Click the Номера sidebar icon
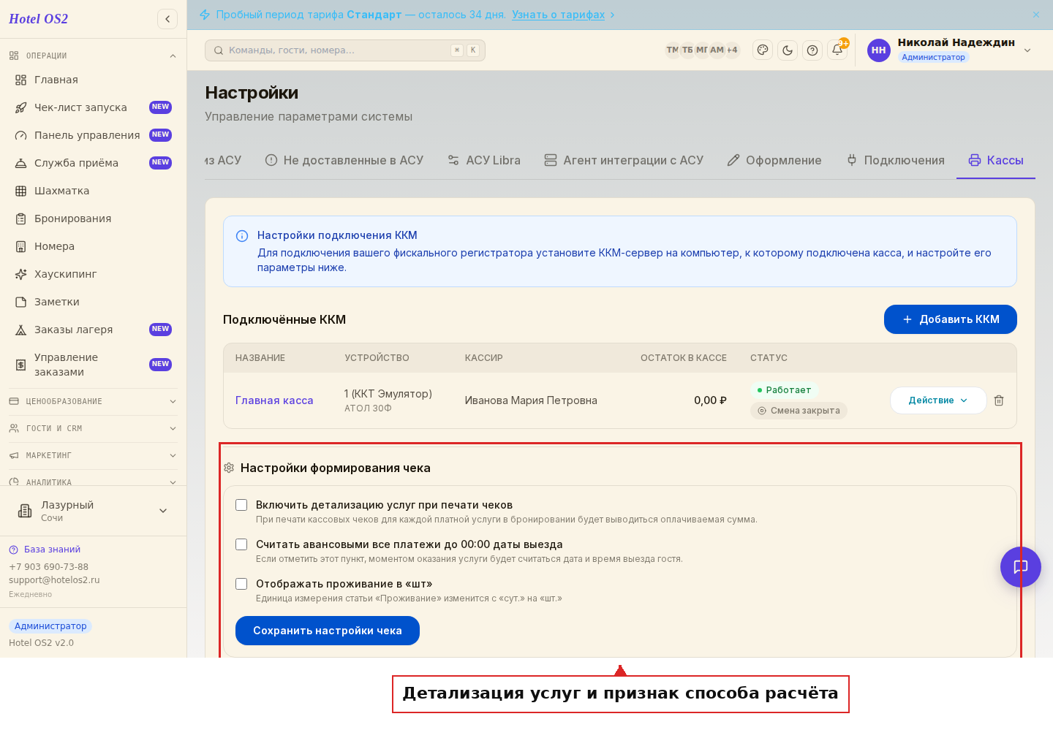This screenshot has width=1053, height=730. 21,246
